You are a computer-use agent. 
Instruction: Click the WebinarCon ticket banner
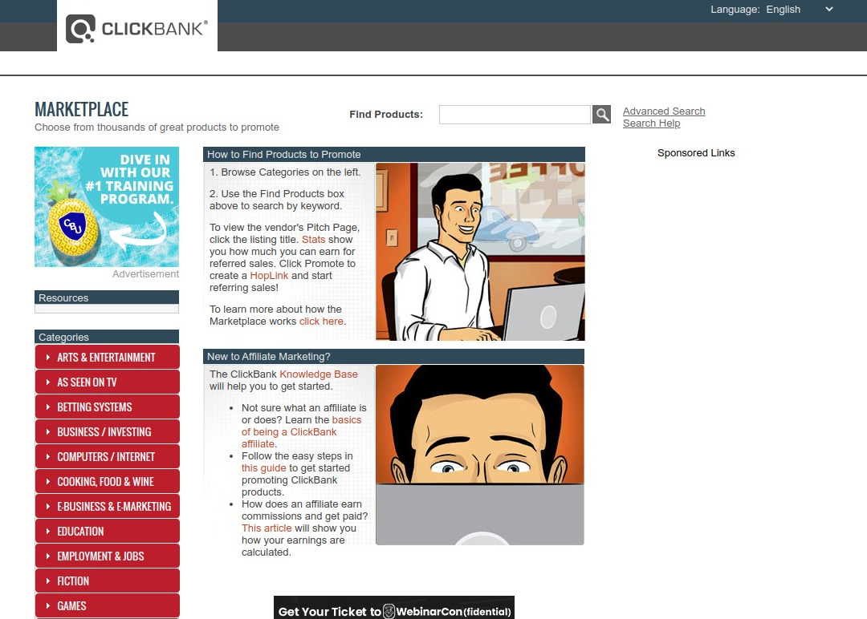394,608
